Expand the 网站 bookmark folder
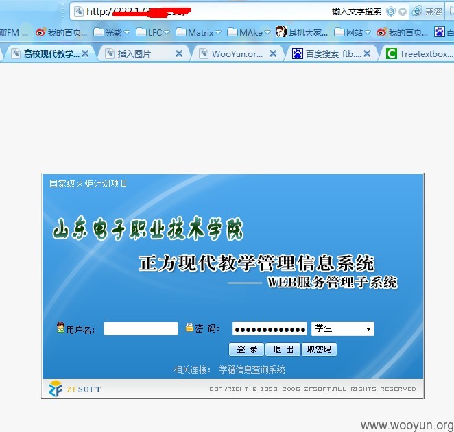Viewport: 454px width, 432px height. pos(353,32)
